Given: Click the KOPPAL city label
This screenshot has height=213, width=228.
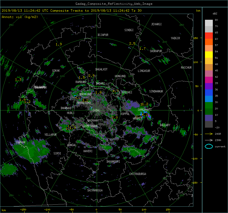Looking at the screenshot, I should tap(125, 114).
